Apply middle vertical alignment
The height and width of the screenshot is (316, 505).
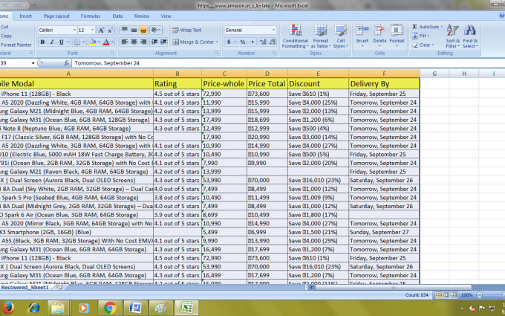pos(134,30)
